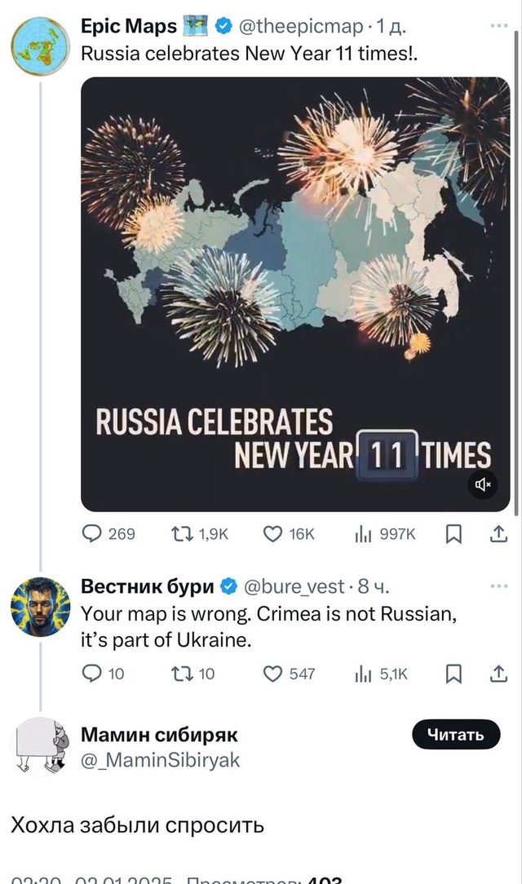
Task: Open replies on Epic Maps post
Action: [x=108, y=533]
